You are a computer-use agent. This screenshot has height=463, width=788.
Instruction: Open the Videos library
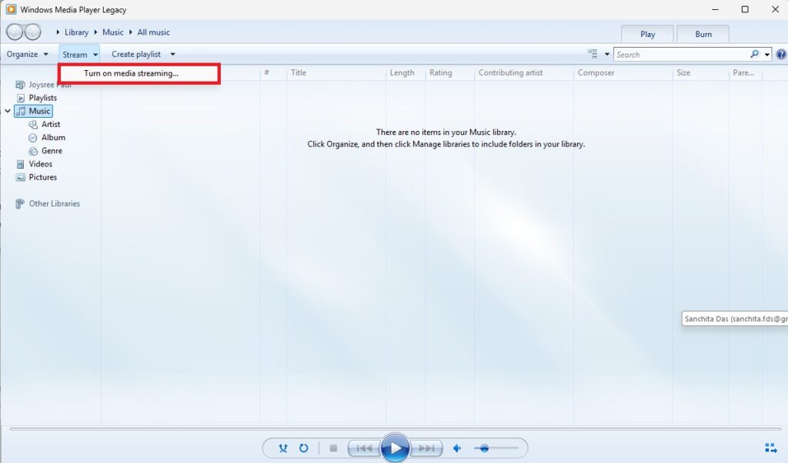click(x=40, y=163)
